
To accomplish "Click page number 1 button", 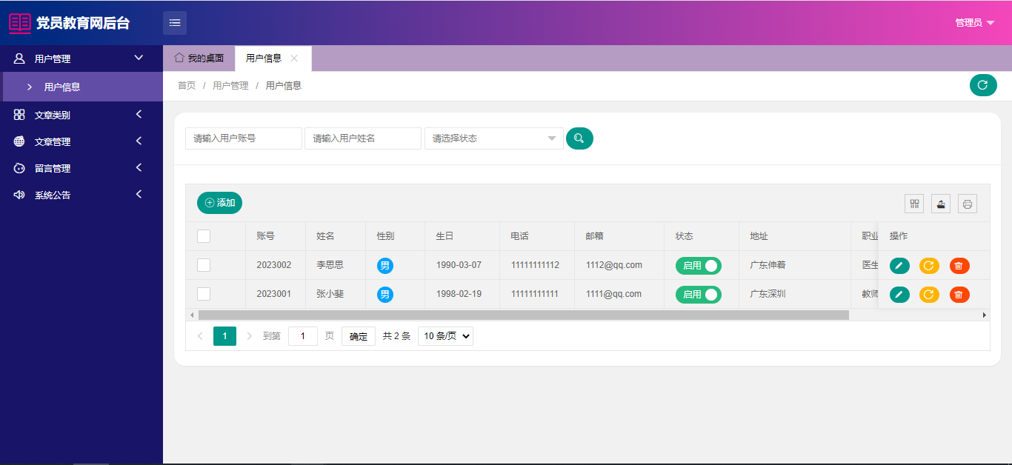I will [224, 336].
